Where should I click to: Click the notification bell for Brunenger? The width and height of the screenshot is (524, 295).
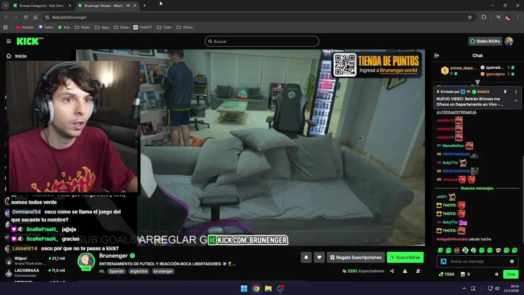[306, 257]
